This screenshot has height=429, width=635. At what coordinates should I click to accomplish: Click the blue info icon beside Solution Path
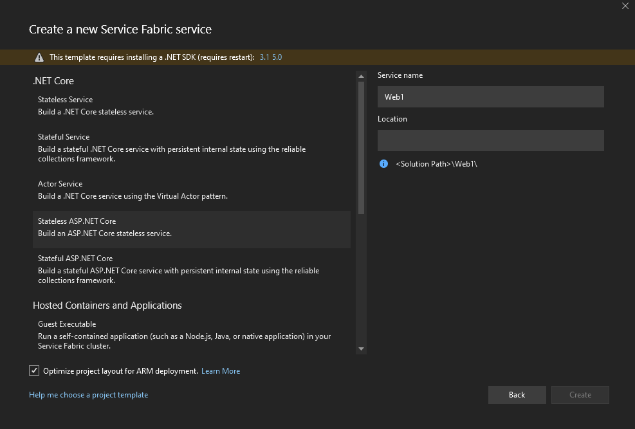tap(384, 164)
